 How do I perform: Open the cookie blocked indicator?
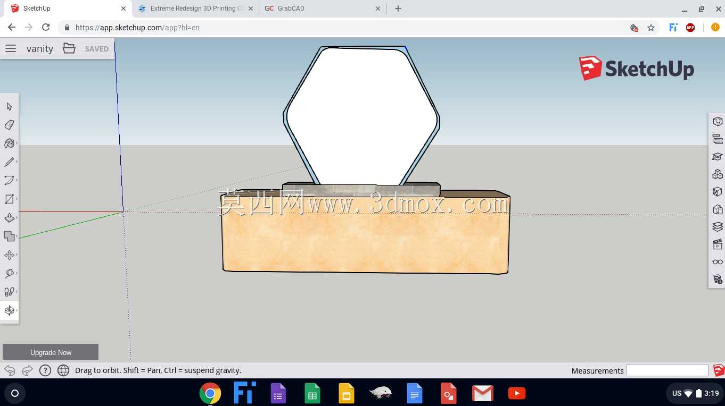[x=634, y=28]
